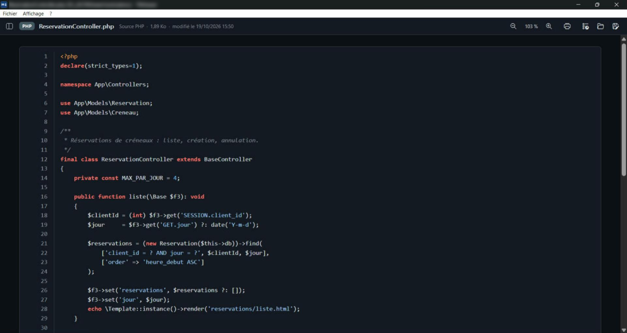Click the Réservations de créneaux comment
Image resolution: width=627 pixels, height=333 pixels.
click(x=161, y=140)
